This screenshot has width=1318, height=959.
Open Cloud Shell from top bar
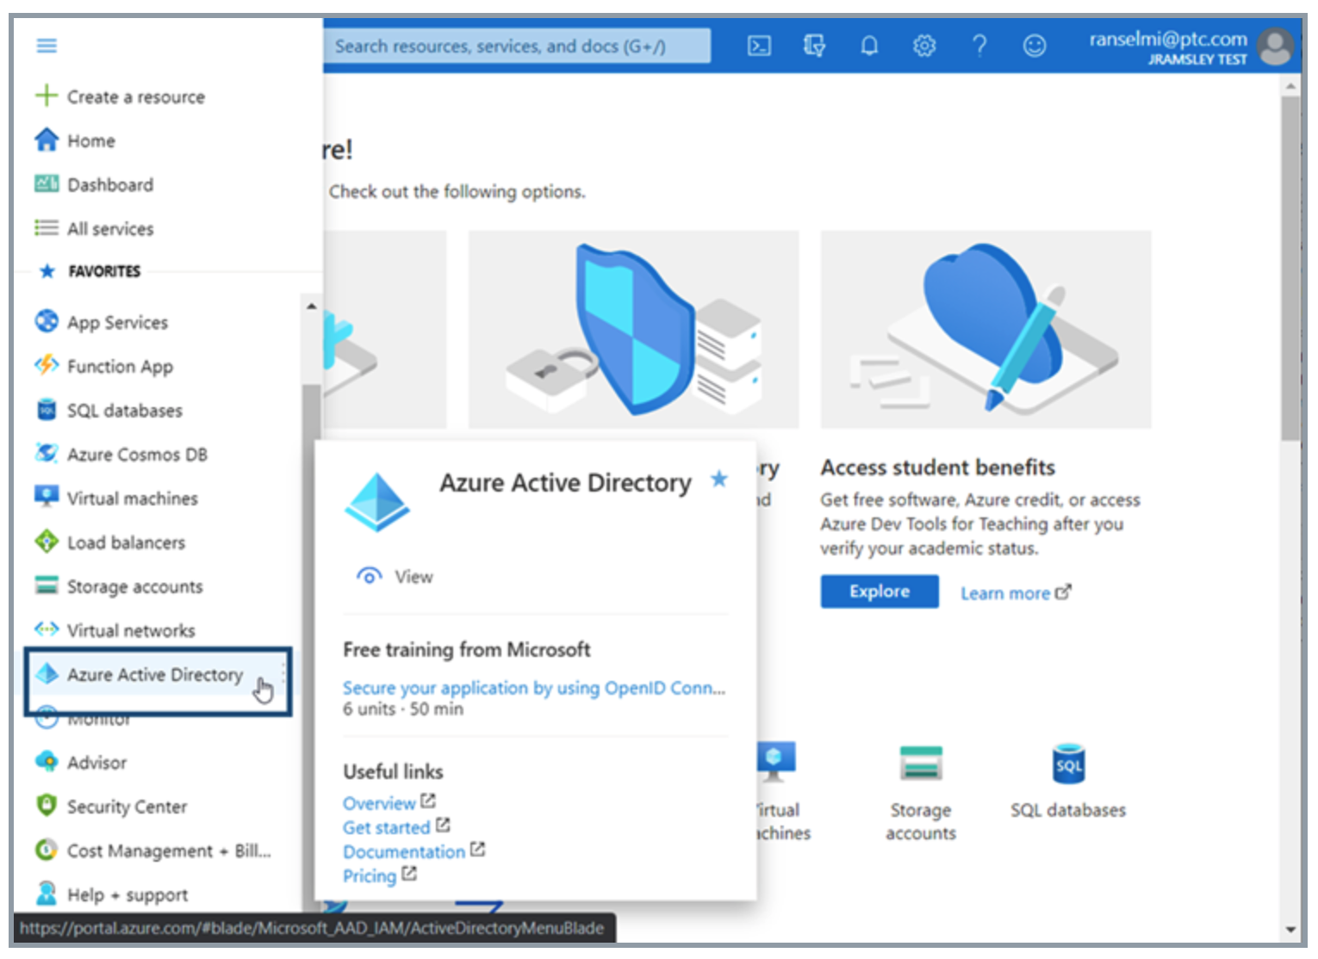[759, 46]
